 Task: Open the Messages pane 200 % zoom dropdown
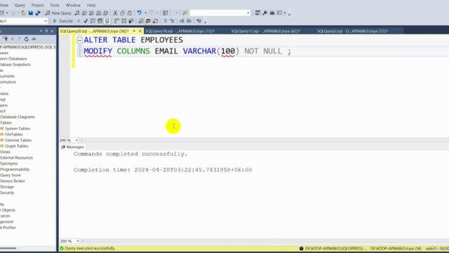(x=78, y=241)
